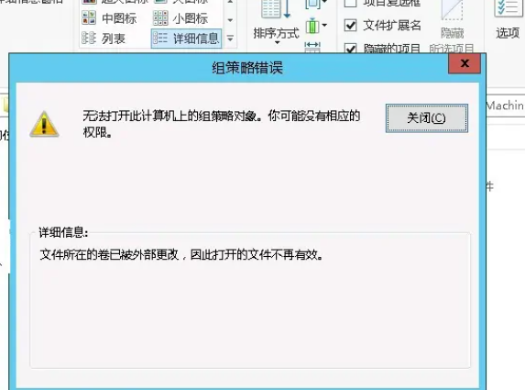The width and height of the screenshot is (525, 390).
Task: Select the error text 文件所在的卷已被外部更改
Action: click(109, 255)
